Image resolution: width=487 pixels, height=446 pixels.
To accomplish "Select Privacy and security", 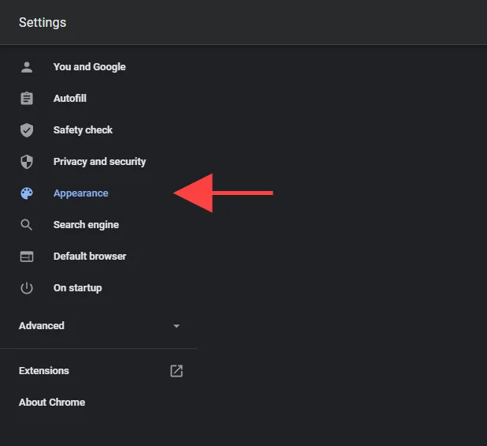I will (100, 162).
